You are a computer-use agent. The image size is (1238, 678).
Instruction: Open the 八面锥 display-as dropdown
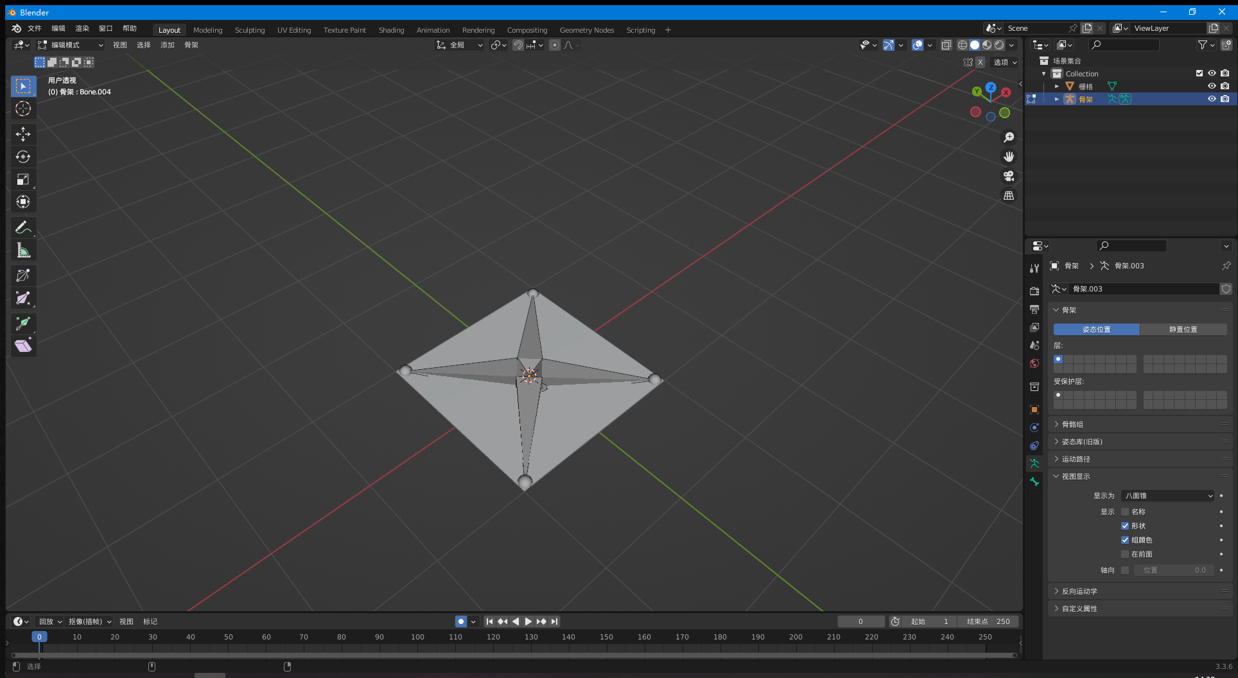(x=1168, y=496)
